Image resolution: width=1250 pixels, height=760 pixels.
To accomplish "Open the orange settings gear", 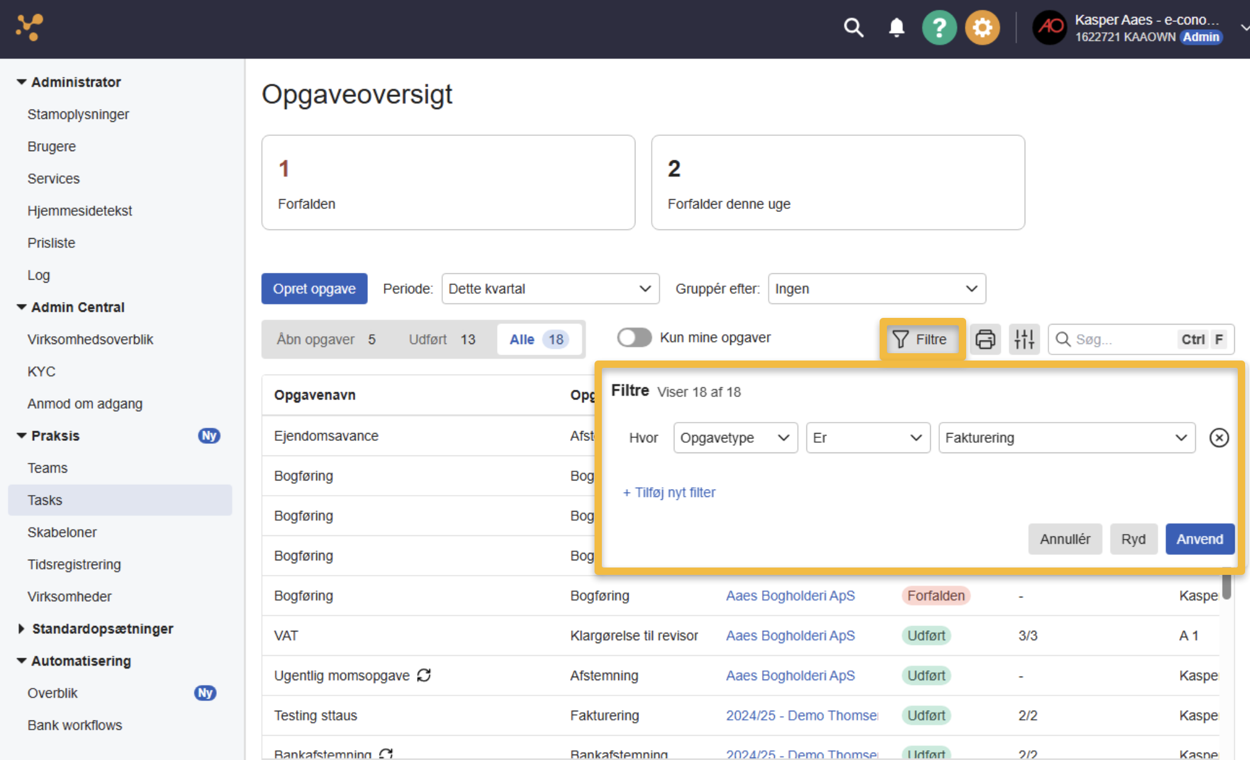I will pyautogui.click(x=982, y=28).
